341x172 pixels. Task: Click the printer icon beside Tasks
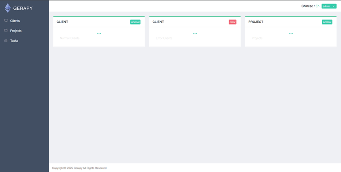6,40
